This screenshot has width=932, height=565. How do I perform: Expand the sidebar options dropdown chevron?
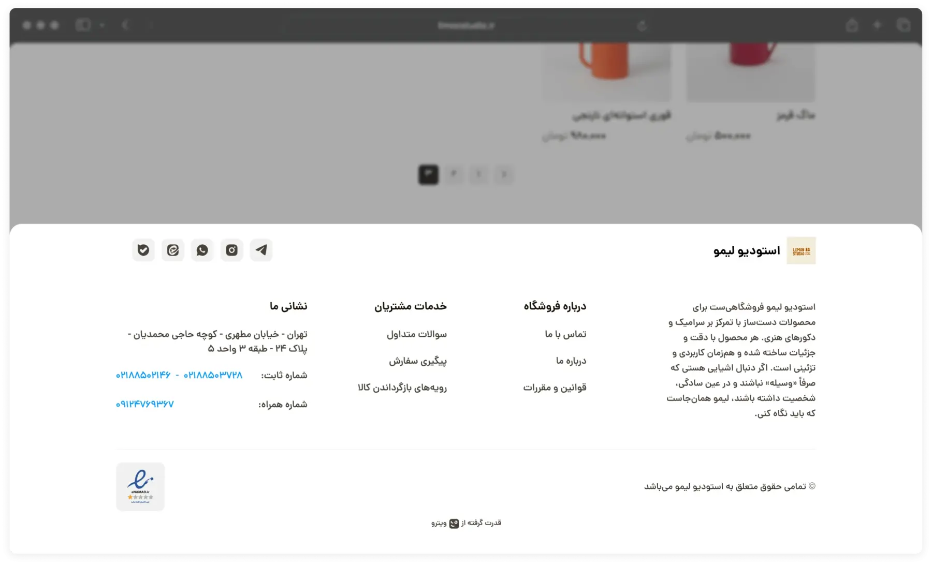tap(102, 25)
